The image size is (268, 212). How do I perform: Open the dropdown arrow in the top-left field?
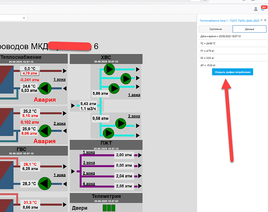pos(24,18)
